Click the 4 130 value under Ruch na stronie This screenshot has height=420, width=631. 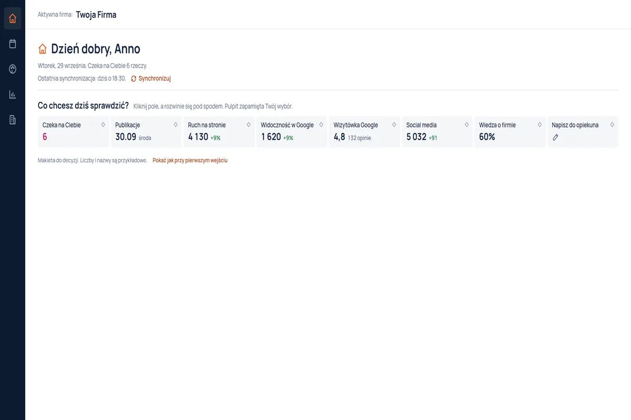pyautogui.click(x=198, y=137)
